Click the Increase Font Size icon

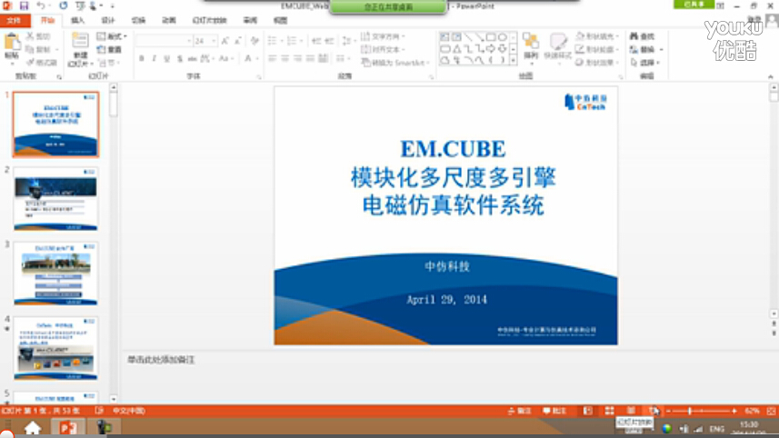225,41
